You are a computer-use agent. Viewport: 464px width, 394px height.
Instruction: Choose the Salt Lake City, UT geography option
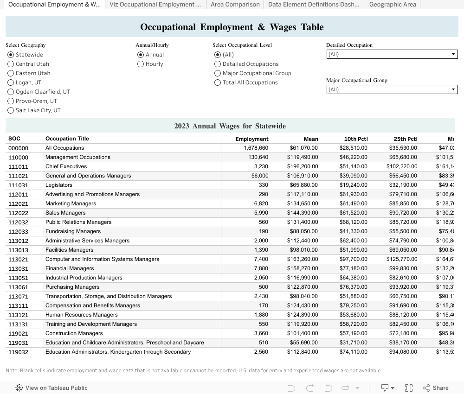(11, 110)
